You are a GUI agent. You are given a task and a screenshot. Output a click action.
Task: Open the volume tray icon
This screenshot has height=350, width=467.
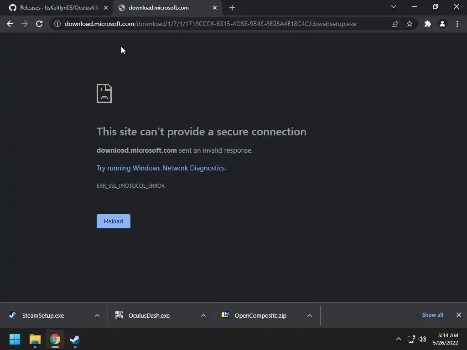point(422,339)
